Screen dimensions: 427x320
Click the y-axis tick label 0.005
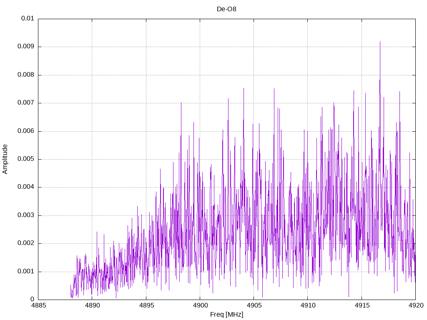coord(26,159)
